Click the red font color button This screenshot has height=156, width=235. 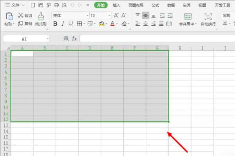[x=112, y=23]
